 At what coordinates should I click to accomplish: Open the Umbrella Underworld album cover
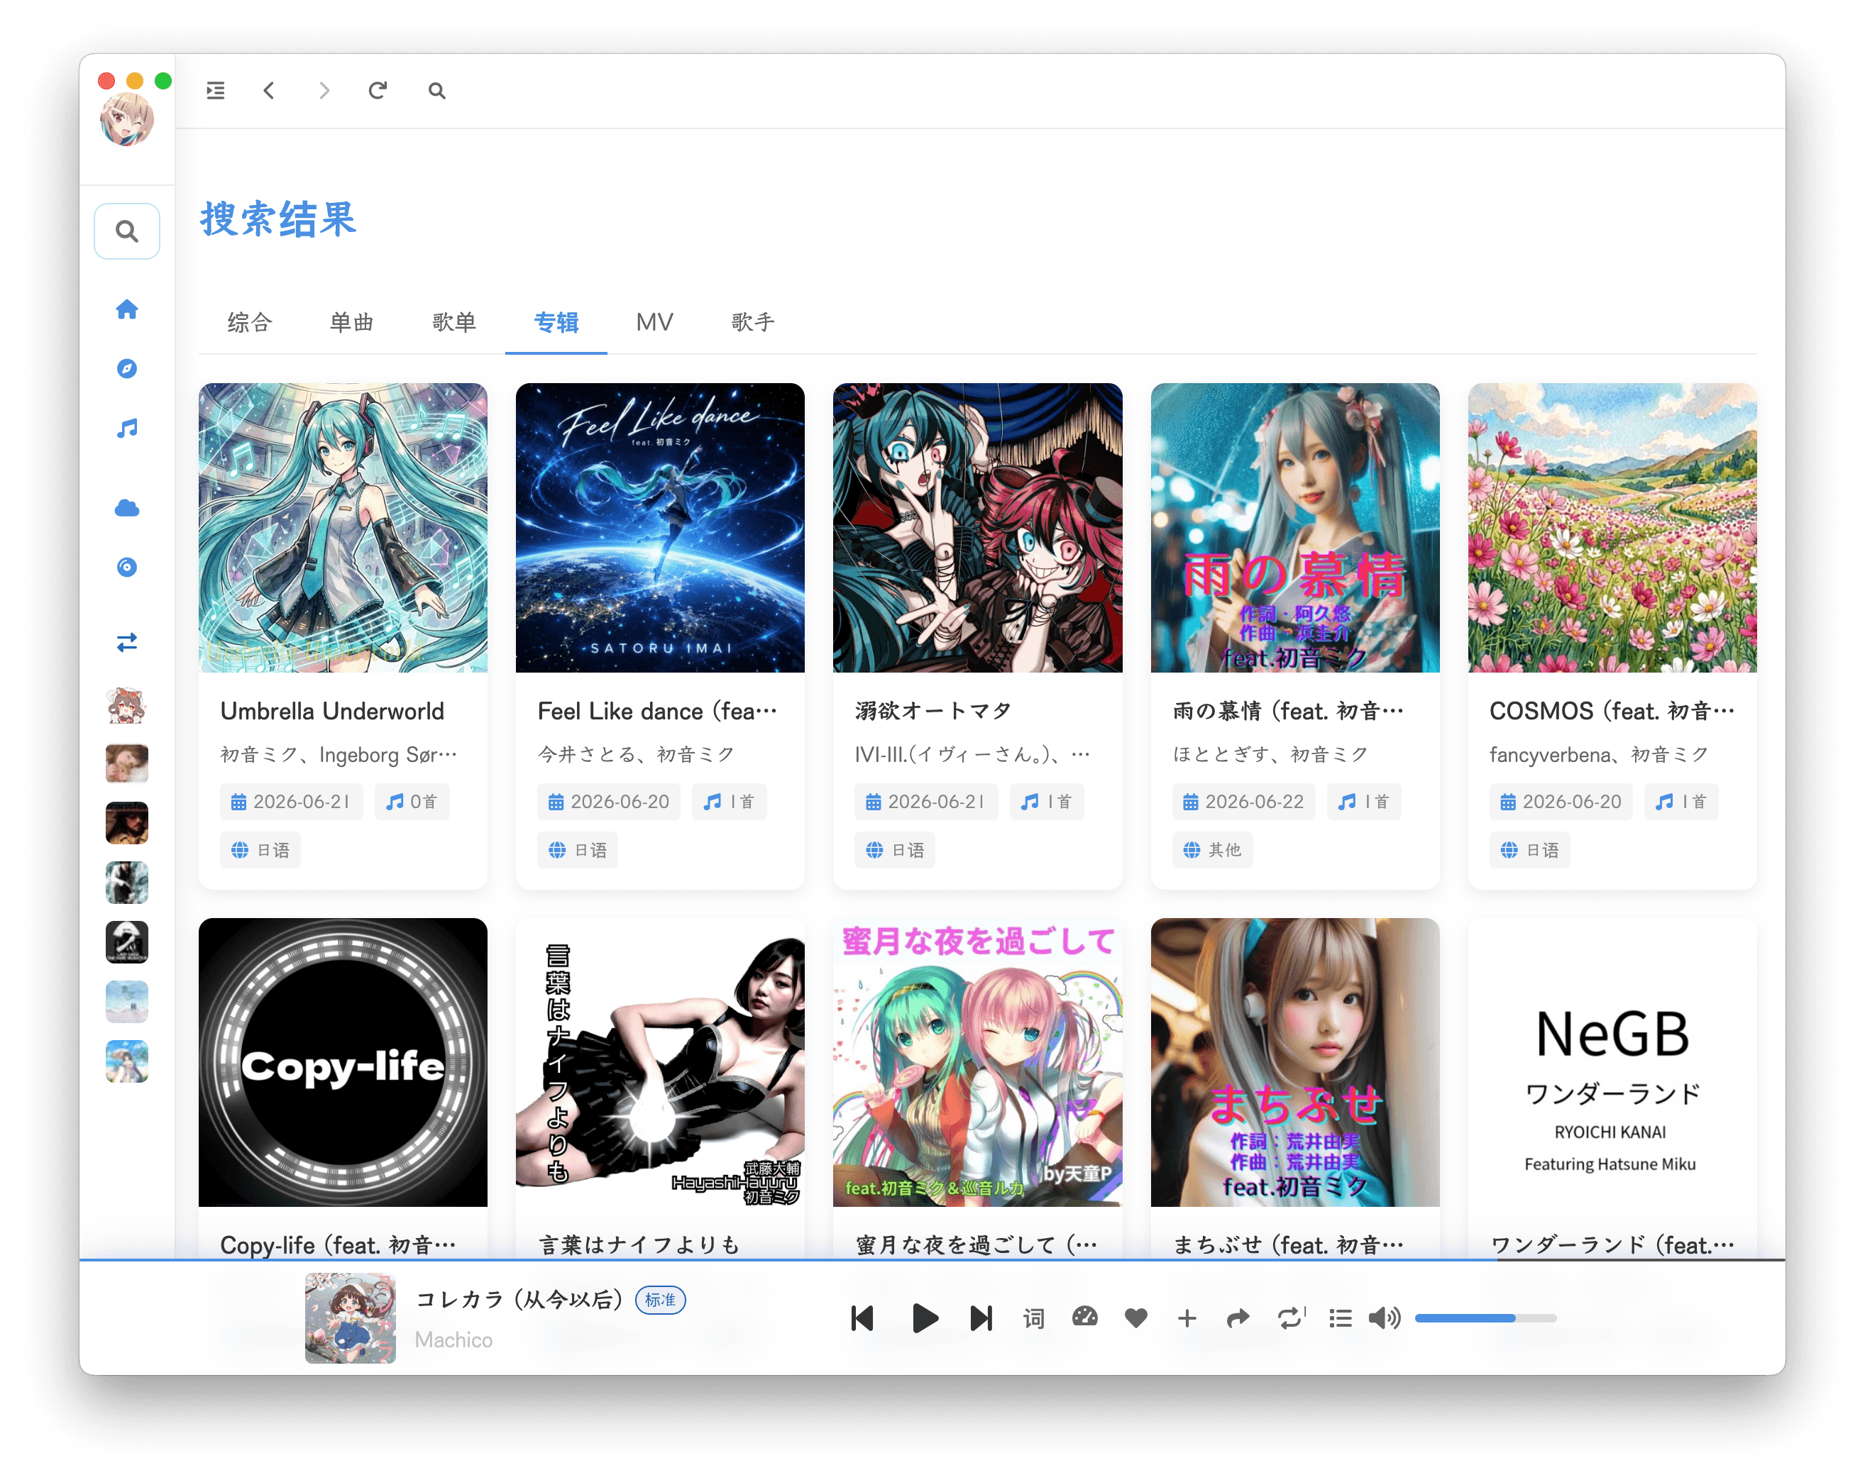click(x=343, y=528)
